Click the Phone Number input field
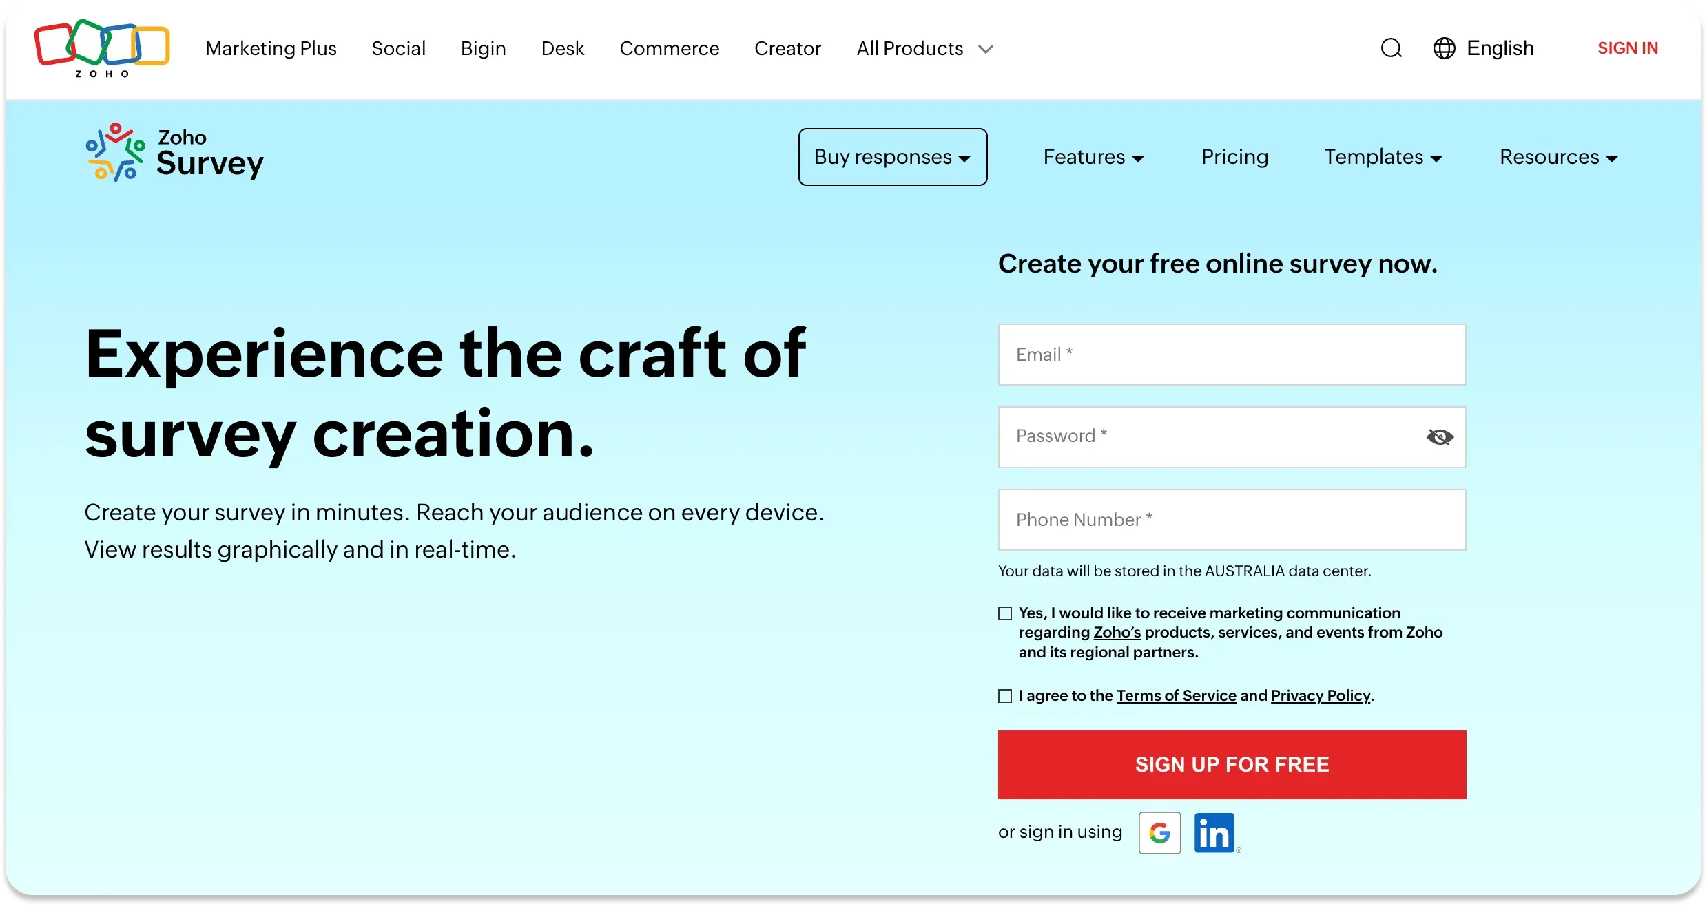1707x906 pixels. point(1231,520)
